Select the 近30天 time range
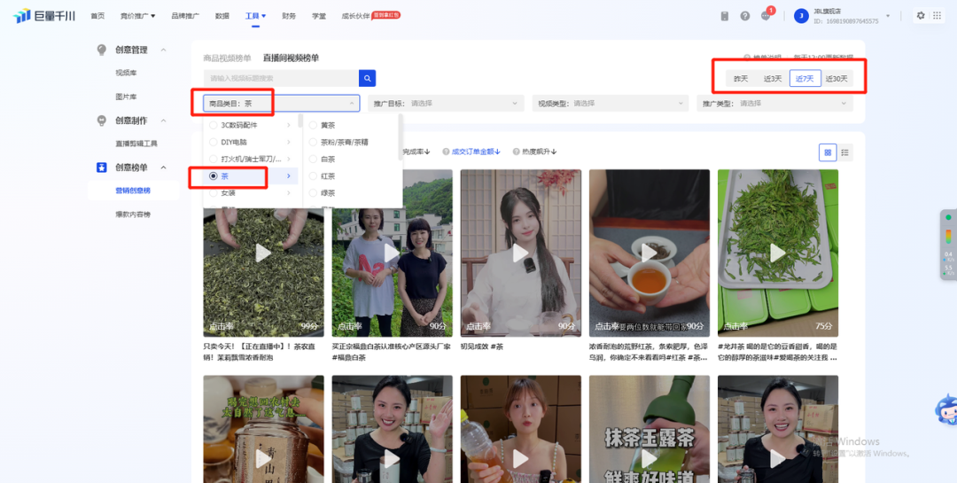957x483 pixels. [836, 79]
